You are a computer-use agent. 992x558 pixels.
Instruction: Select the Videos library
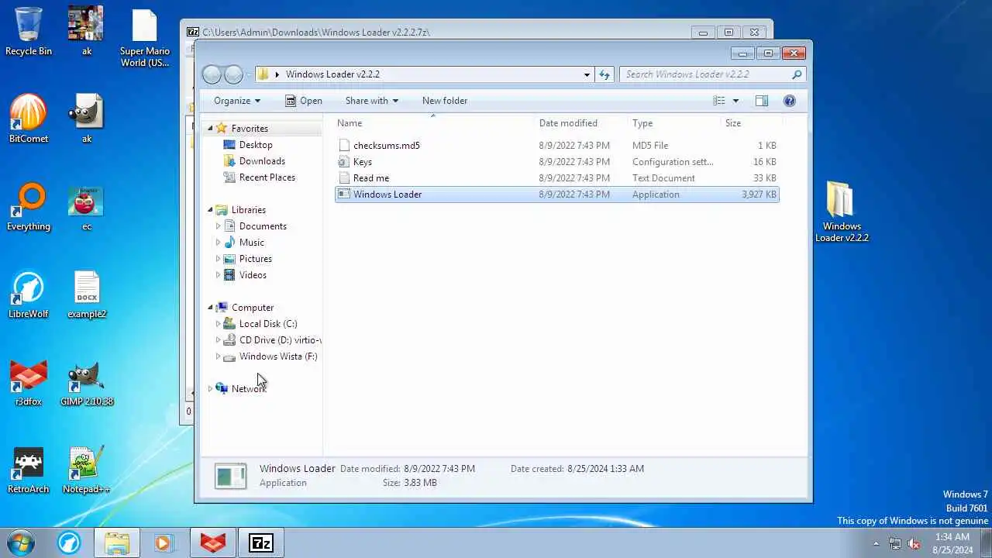point(253,275)
